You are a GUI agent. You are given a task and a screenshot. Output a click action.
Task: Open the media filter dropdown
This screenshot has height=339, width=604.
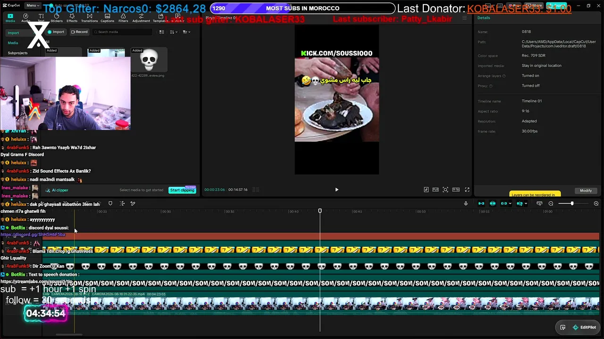coord(186,32)
